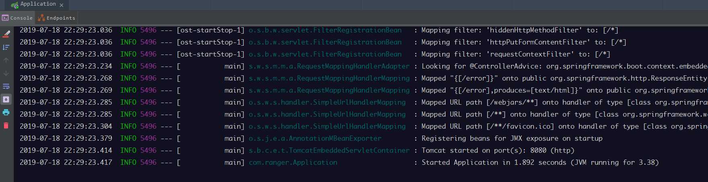Screen dimensions: 708x182
Task: Click the Endpoints tab icon
Action: pos(41,18)
